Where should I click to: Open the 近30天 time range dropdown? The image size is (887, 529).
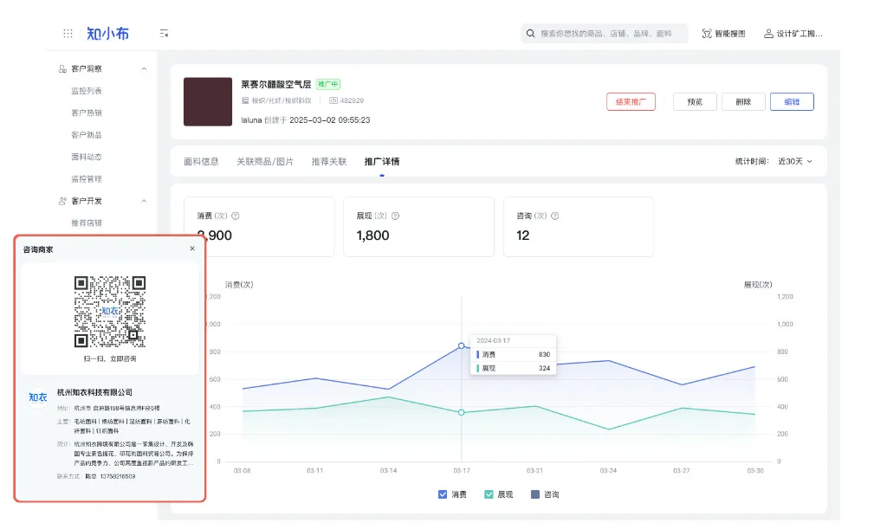795,161
